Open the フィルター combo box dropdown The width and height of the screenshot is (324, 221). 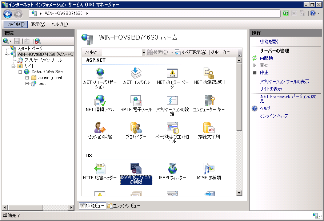click(144, 53)
